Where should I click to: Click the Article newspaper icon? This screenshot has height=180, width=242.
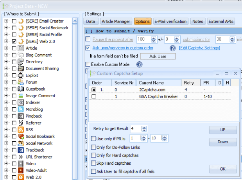(21, 48)
